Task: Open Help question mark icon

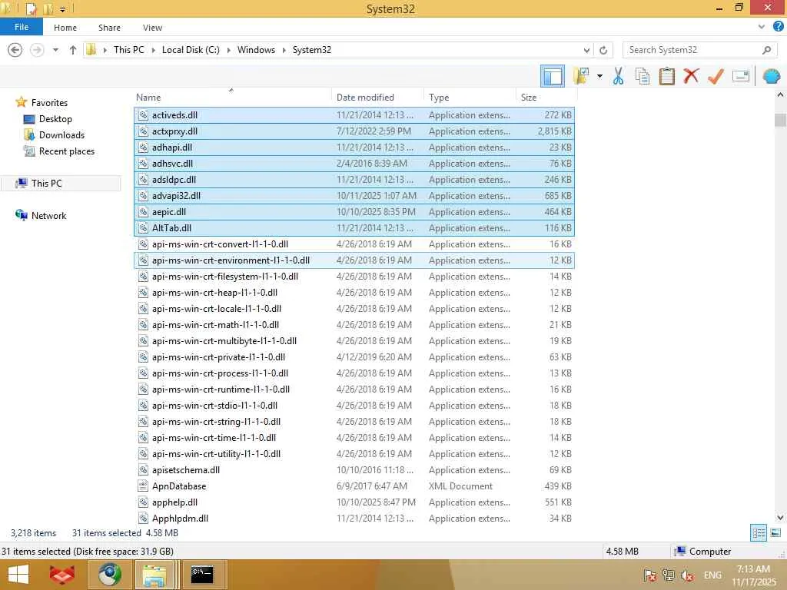Action: tap(778, 27)
